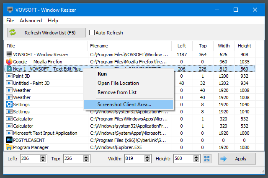Click the Untitled - Paint 3D row icon

(9, 83)
